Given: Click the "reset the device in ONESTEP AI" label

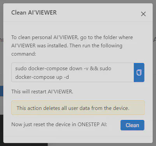Looking at the screenshot, I should tap(59, 125).
